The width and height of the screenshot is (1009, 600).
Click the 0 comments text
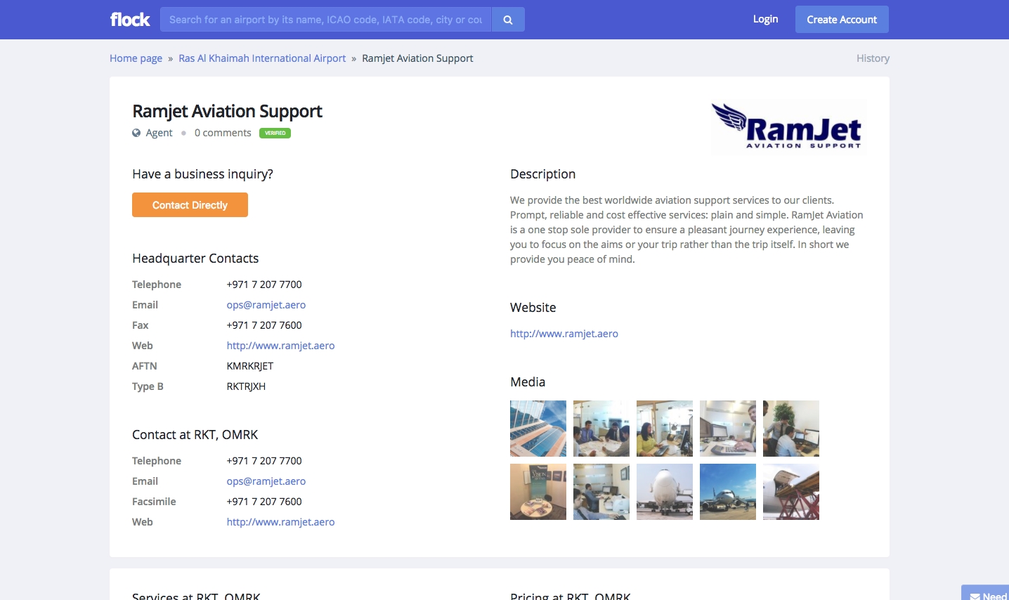[223, 133]
